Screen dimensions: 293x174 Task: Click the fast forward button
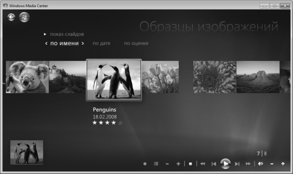pyautogui.click(x=248, y=164)
